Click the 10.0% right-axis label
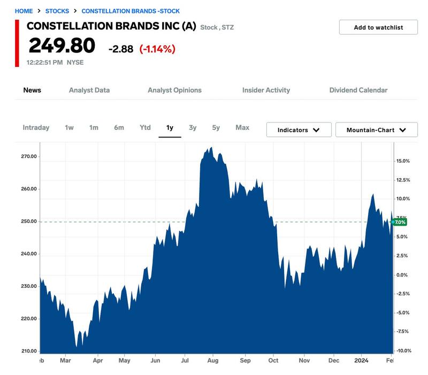The image size is (428, 375). tap(403, 199)
